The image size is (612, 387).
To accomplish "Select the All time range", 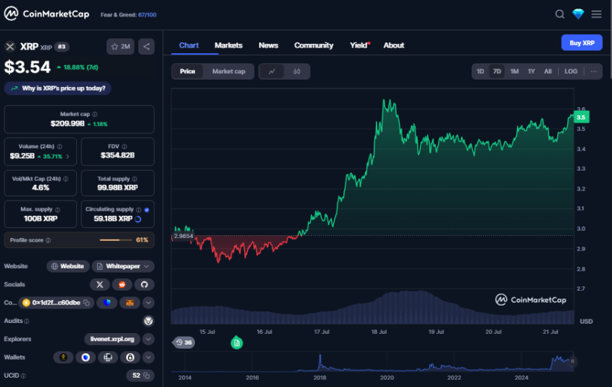I will [x=548, y=71].
